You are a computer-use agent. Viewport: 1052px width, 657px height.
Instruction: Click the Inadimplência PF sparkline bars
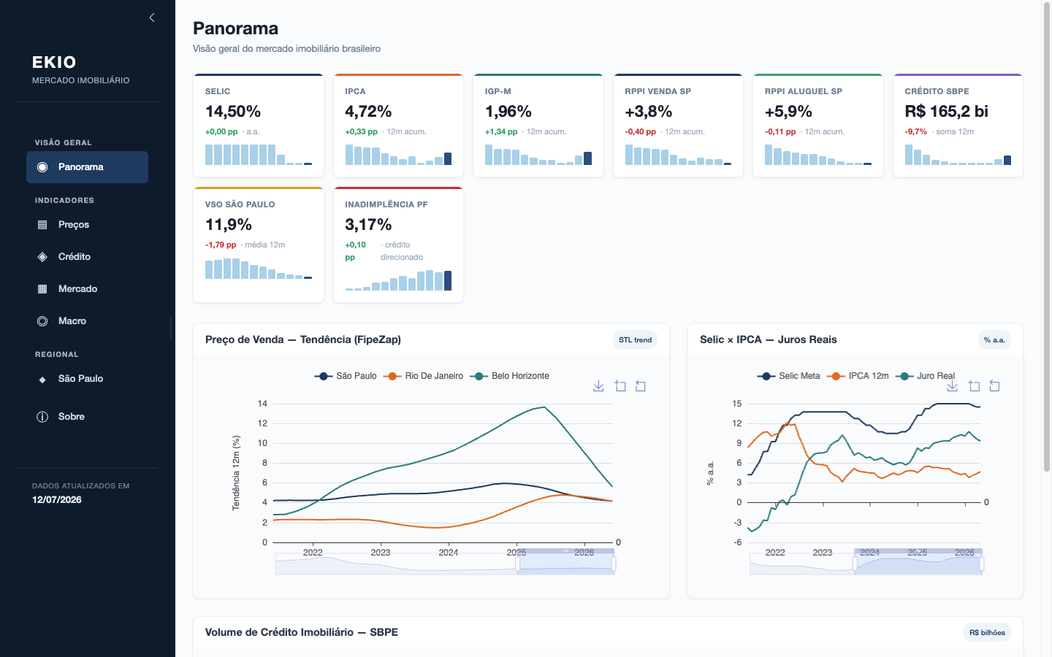tap(398, 280)
